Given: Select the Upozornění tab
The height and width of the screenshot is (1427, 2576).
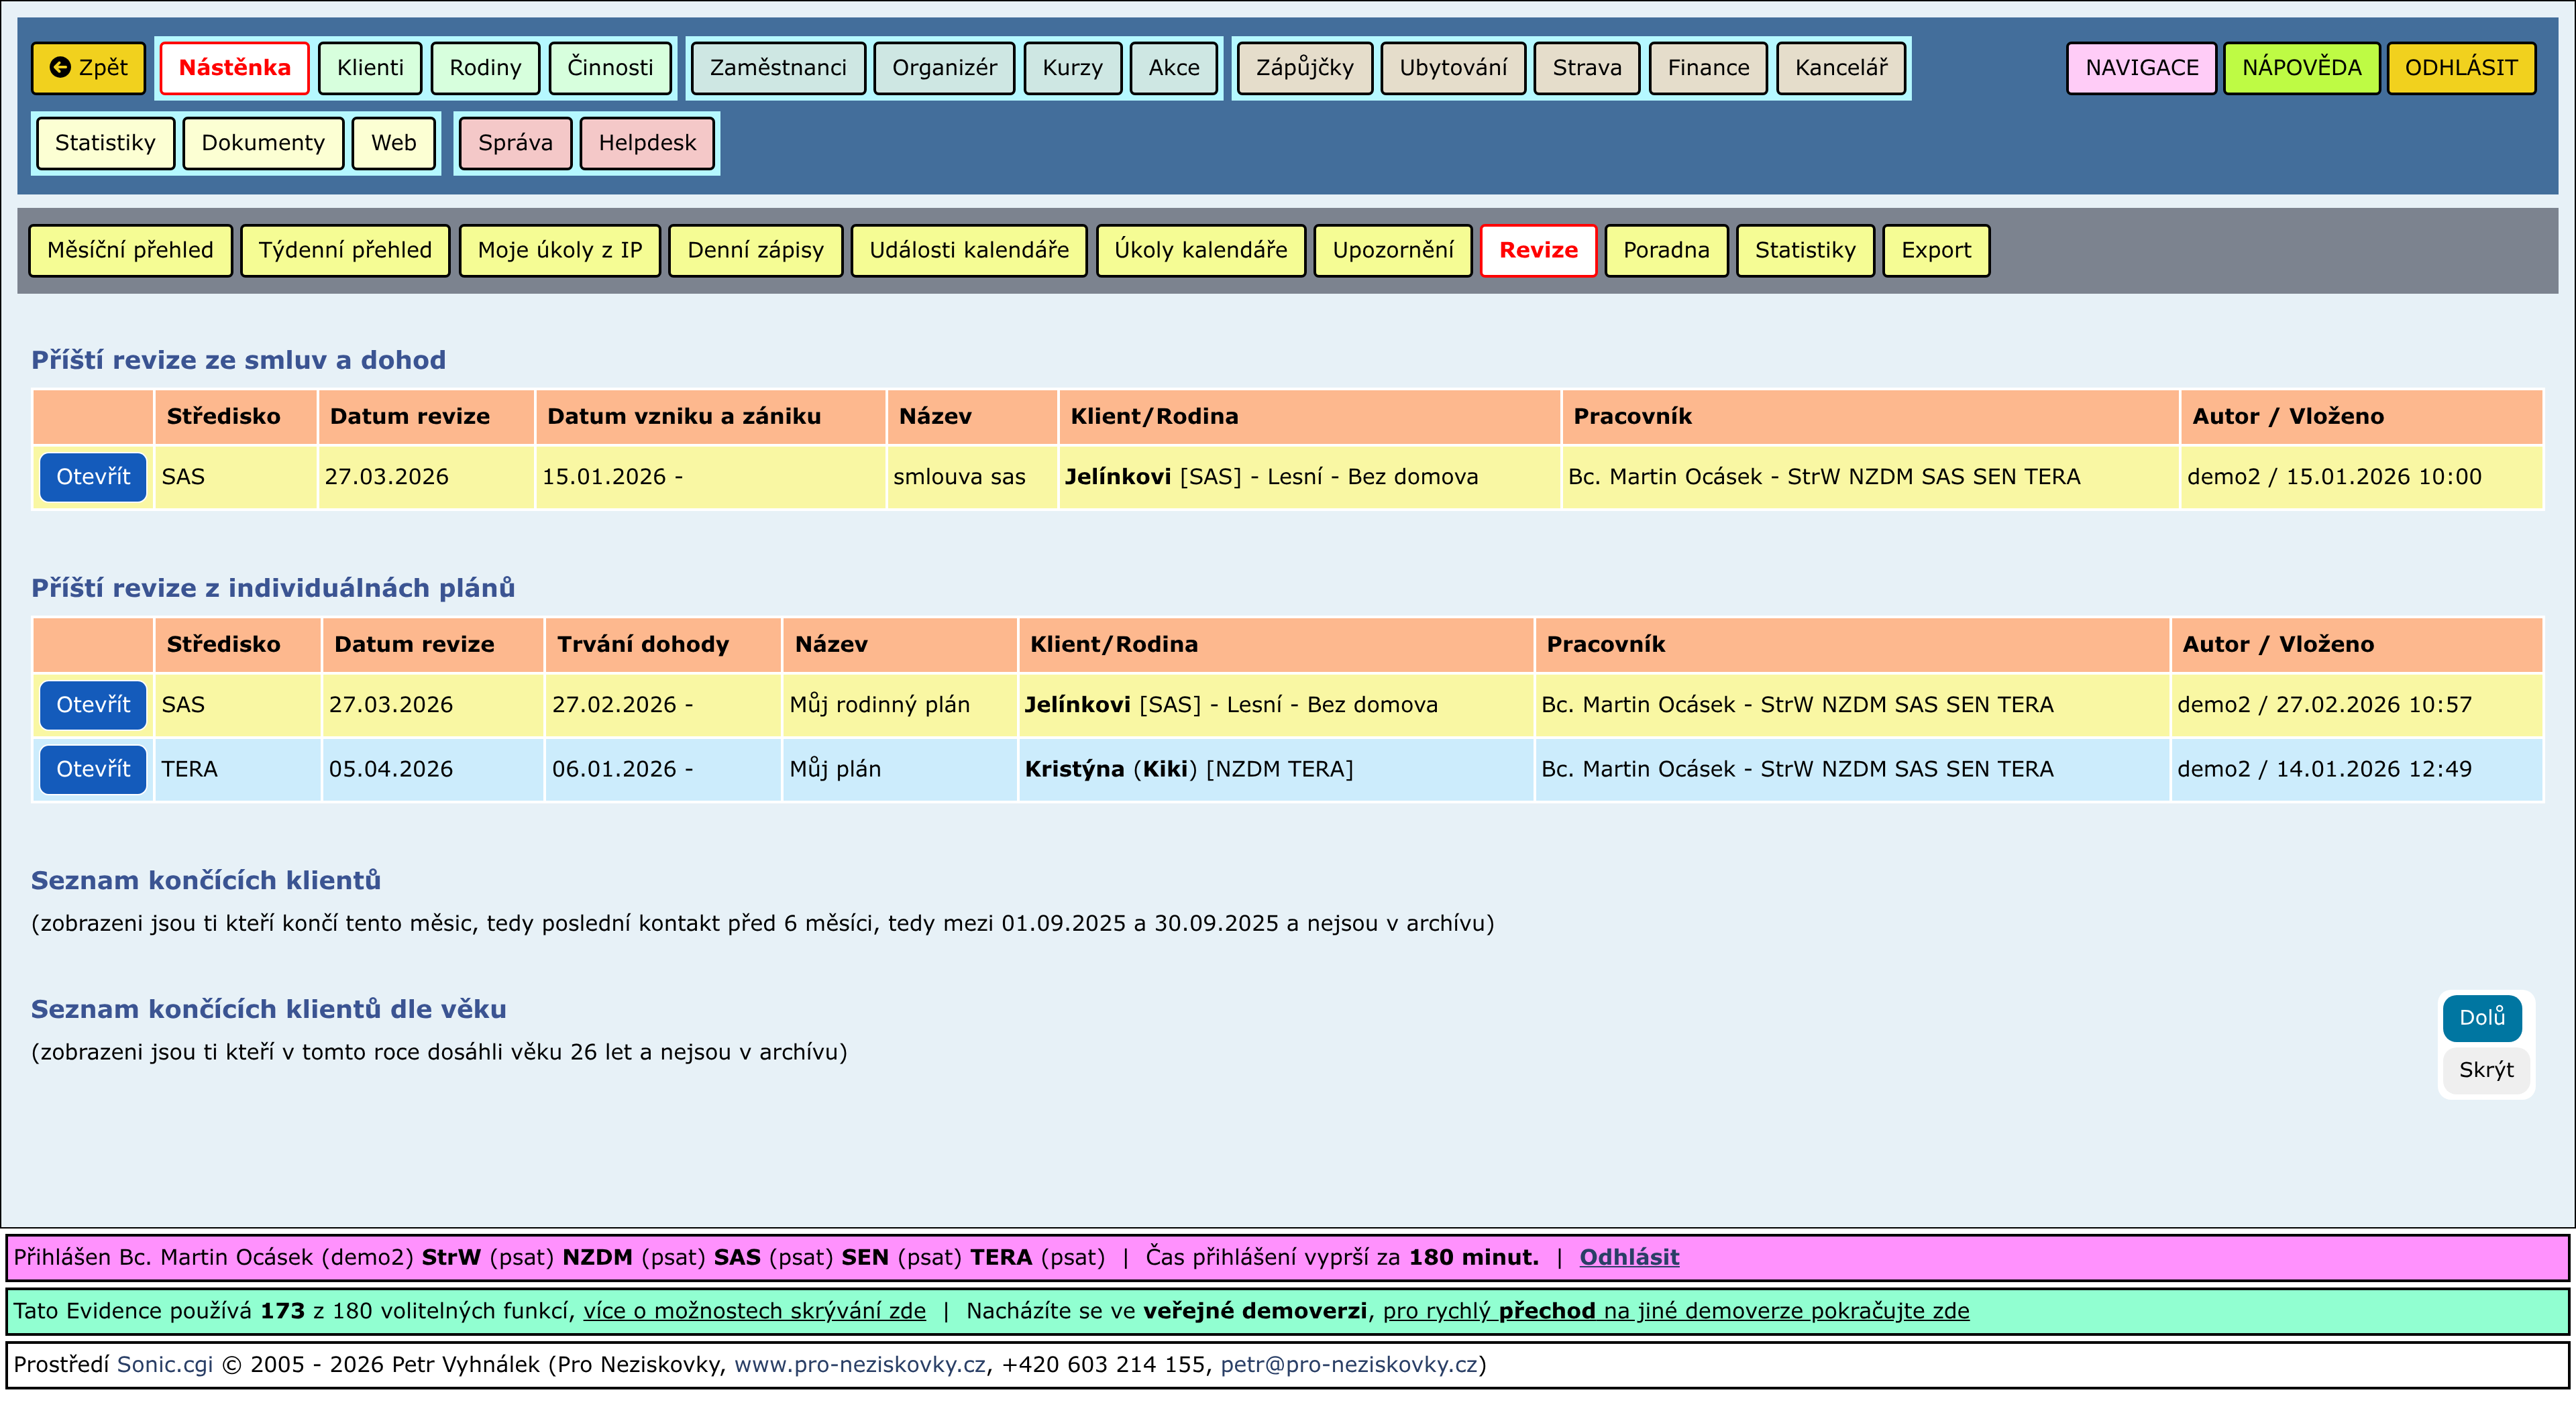Looking at the screenshot, I should point(1392,251).
